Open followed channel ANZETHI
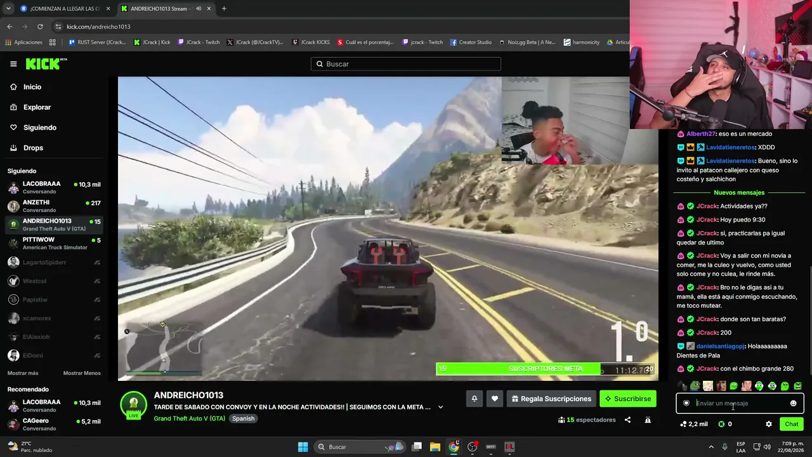The height and width of the screenshot is (457, 812). pyautogui.click(x=54, y=206)
